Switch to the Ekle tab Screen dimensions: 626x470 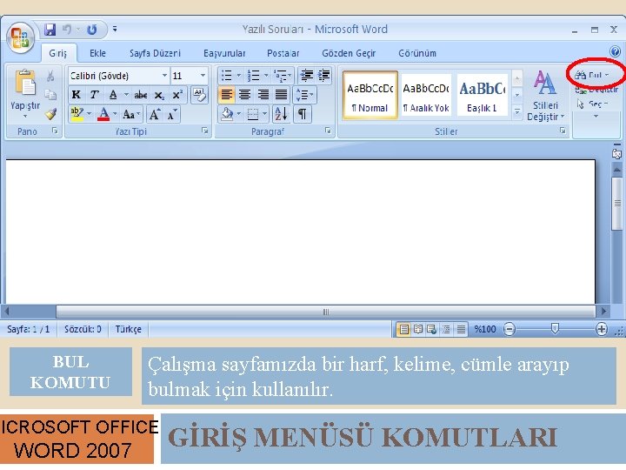[x=97, y=53]
